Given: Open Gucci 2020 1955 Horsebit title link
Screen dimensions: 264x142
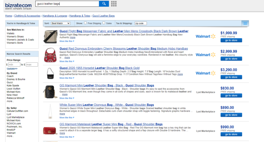Looking at the screenshot, I should (x=99, y=68).
